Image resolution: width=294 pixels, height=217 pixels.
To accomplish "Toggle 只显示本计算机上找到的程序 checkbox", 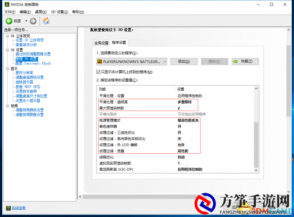I will click(98, 72).
